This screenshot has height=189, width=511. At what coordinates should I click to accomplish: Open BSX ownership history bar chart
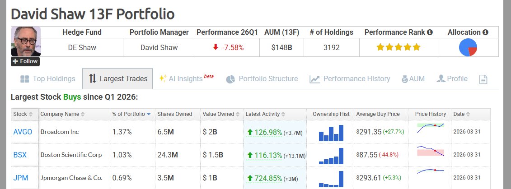click(x=331, y=156)
